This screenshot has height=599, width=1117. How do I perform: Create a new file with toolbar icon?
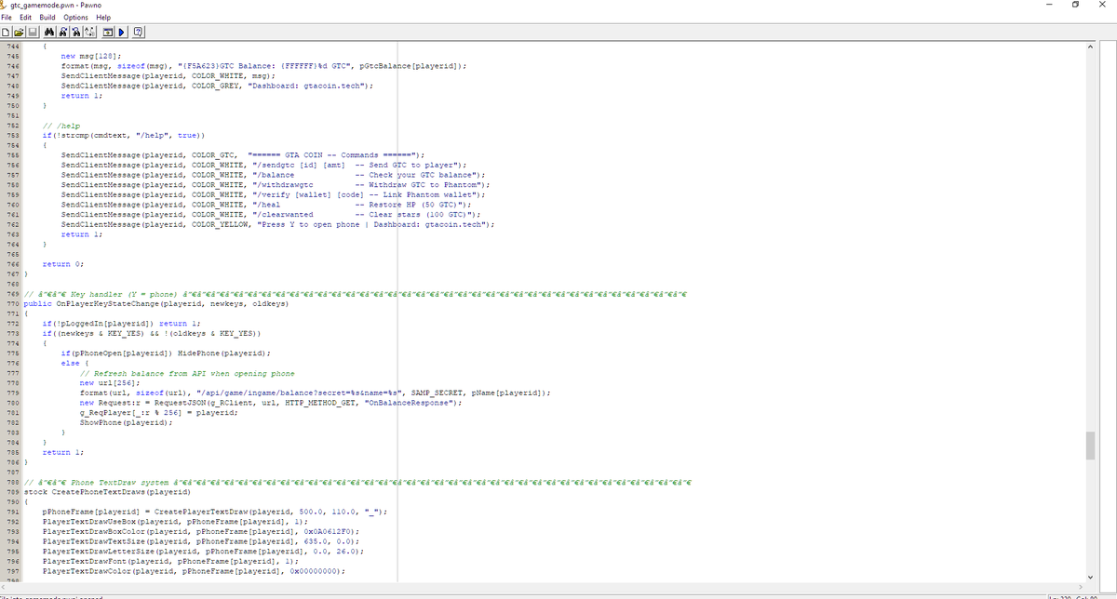pos(6,33)
